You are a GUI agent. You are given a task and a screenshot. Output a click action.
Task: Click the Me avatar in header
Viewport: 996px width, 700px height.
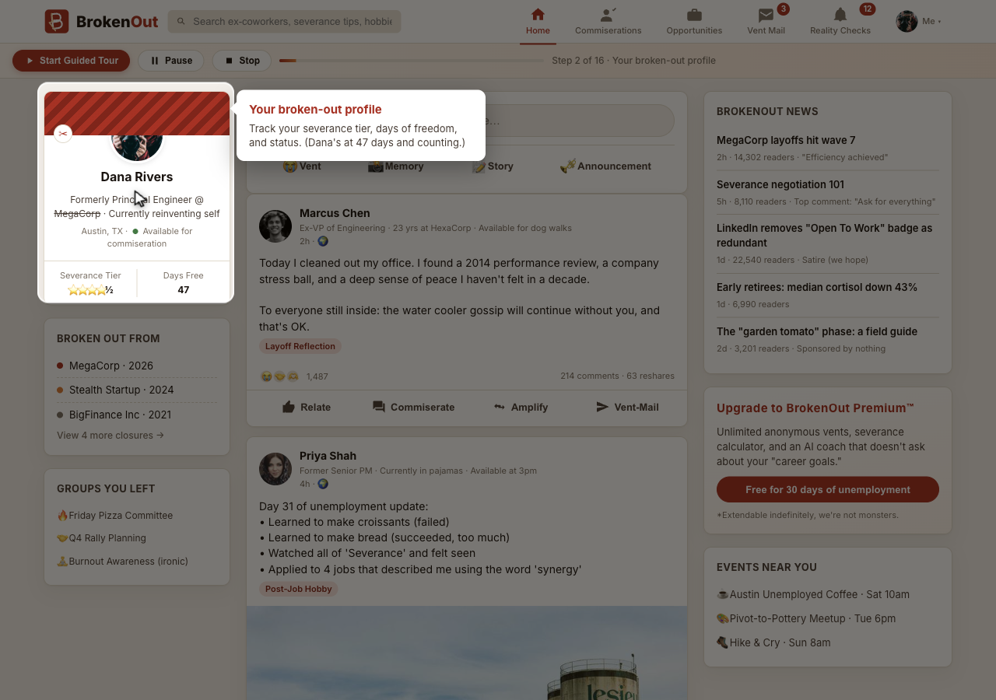[907, 21]
